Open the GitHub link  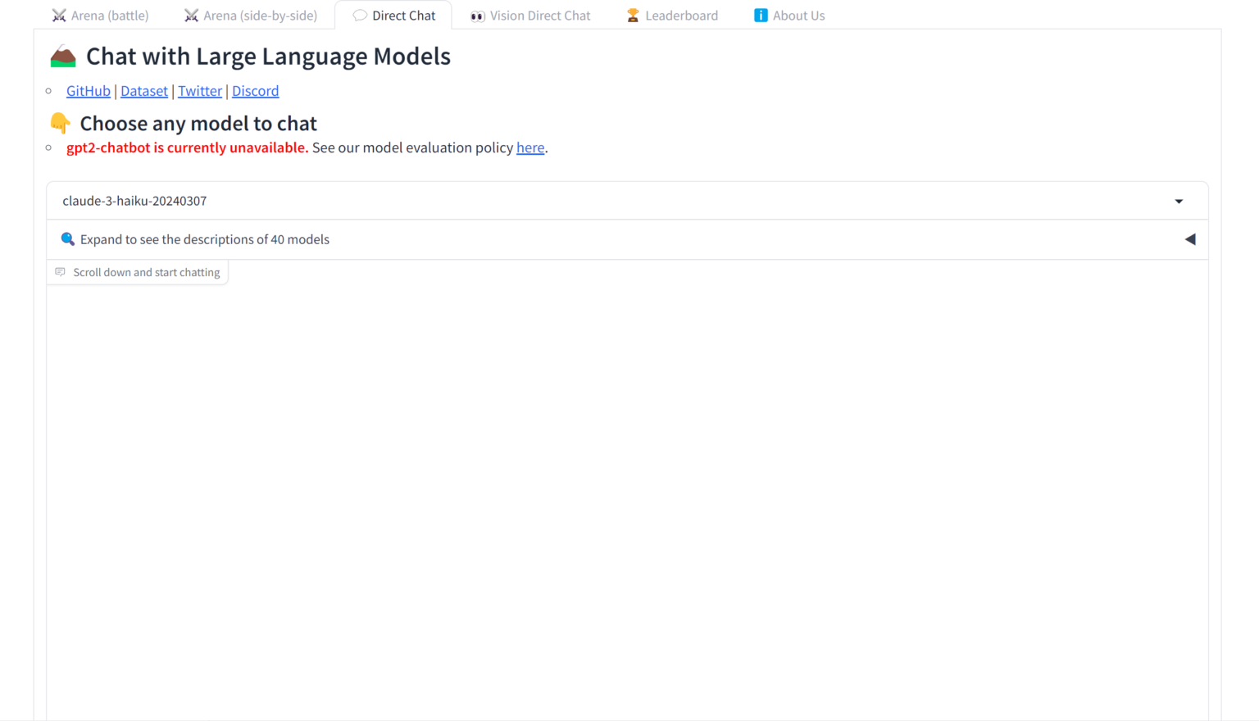(x=88, y=91)
